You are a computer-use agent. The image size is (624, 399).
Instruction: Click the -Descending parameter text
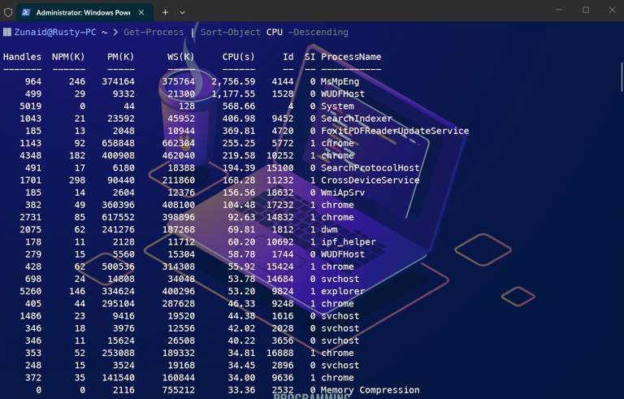(x=318, y=33)
